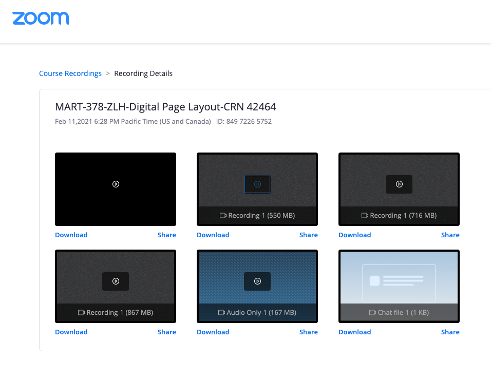Screen dimensions: 491x379
Task: Download the first black video recording
Action: [x=71, y=235]
